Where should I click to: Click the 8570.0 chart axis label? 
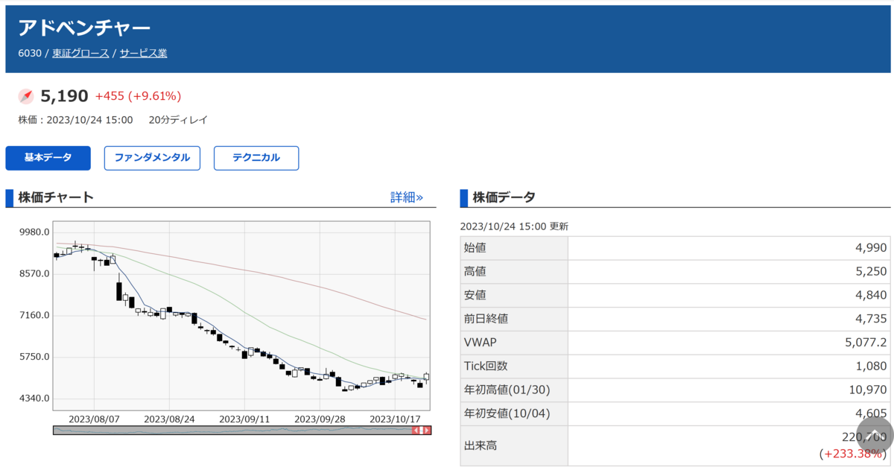[x=35, y=274]
